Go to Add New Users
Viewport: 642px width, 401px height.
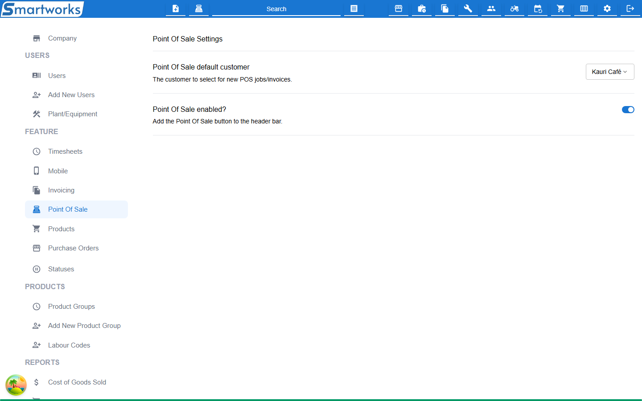[76, 95]
